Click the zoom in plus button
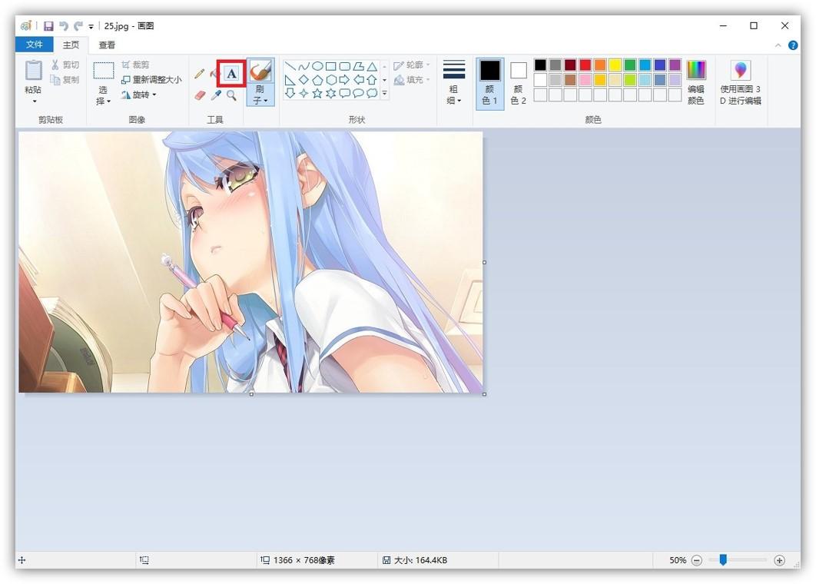 click(x=779, y=560)
